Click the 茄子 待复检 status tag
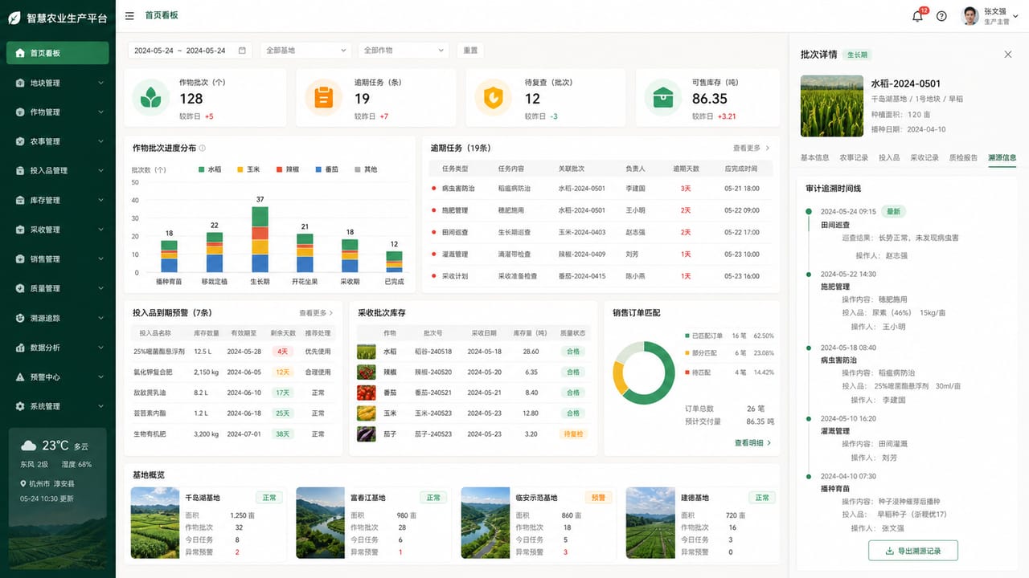Viewport: 1029px width, 578px height. point(572,434)
